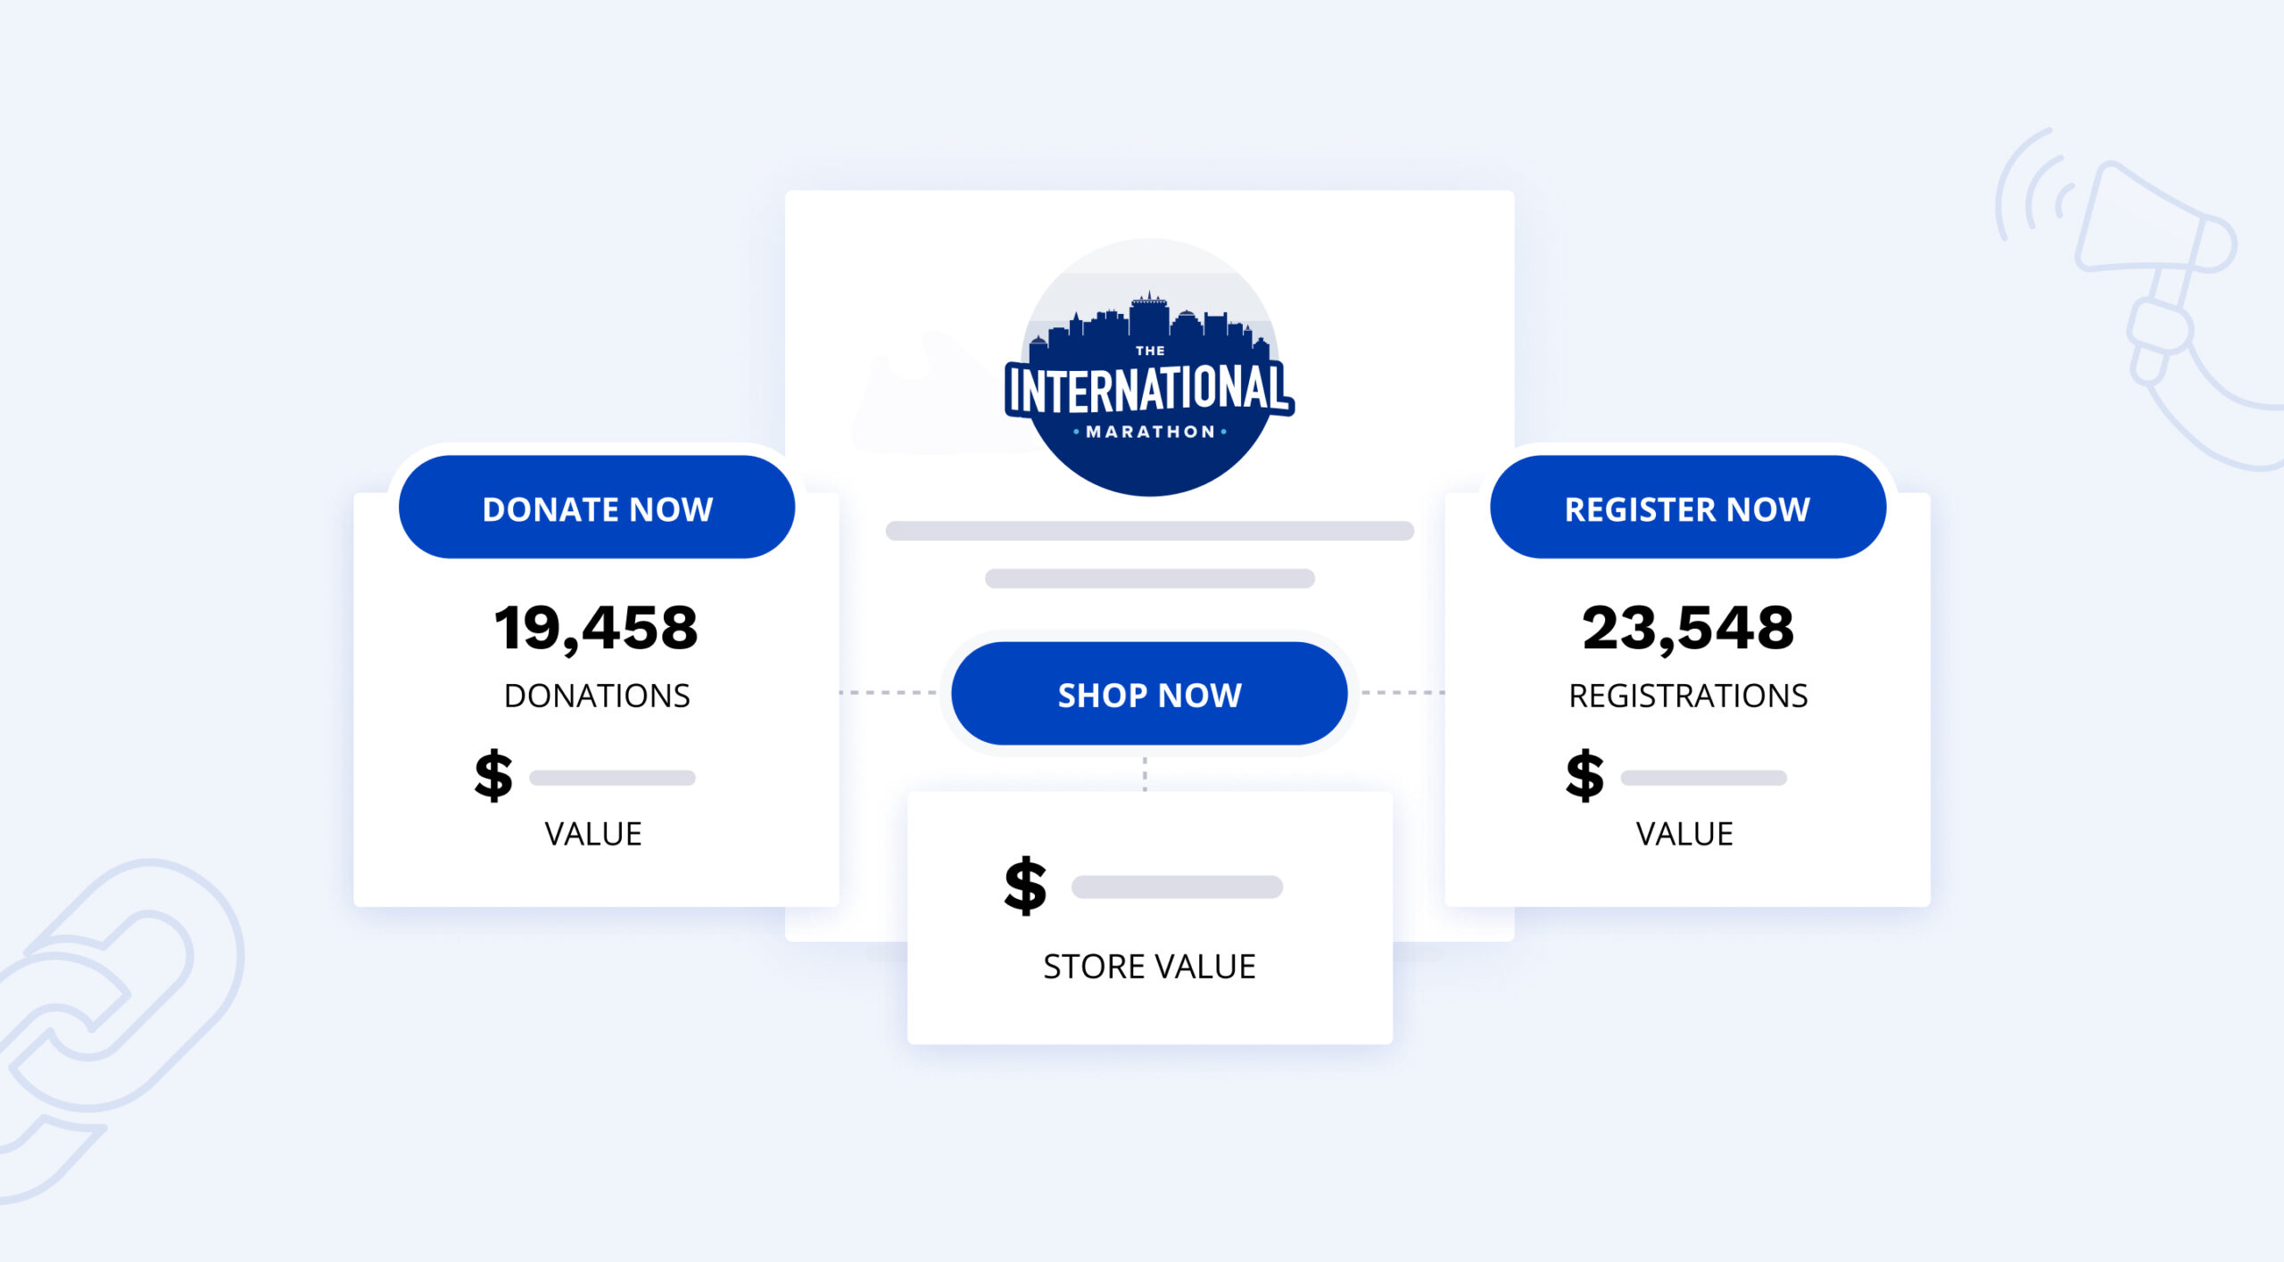Click the registration value placeholder bar
Screen dimensions: 2284x1262
click(x=1703, y=778)
